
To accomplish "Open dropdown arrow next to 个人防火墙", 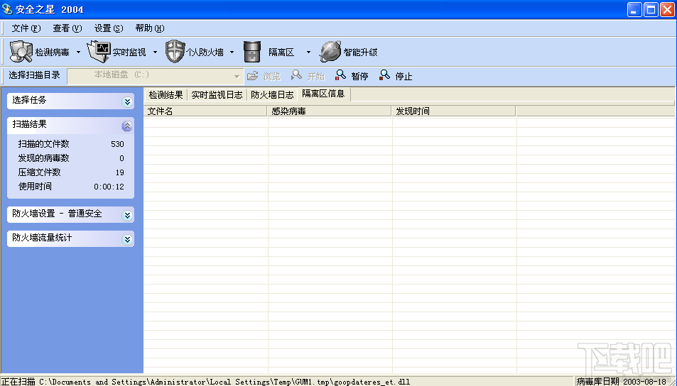I will 232,53.
